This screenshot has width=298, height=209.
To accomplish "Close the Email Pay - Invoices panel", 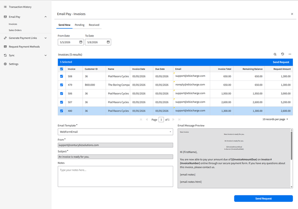I will tap(292, 14).
